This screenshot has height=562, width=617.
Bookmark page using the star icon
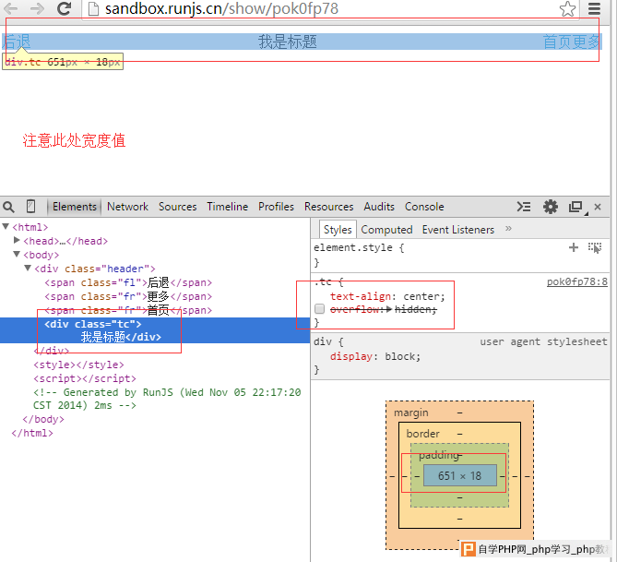[567, 8]
